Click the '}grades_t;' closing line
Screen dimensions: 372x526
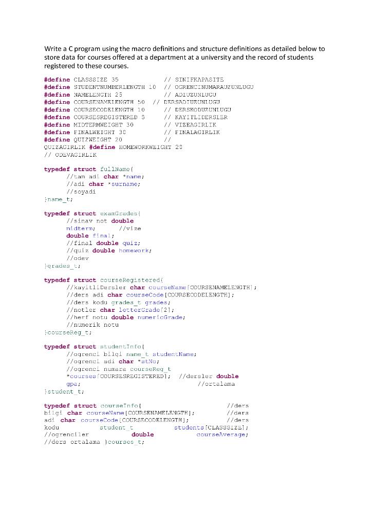point(62,266)
